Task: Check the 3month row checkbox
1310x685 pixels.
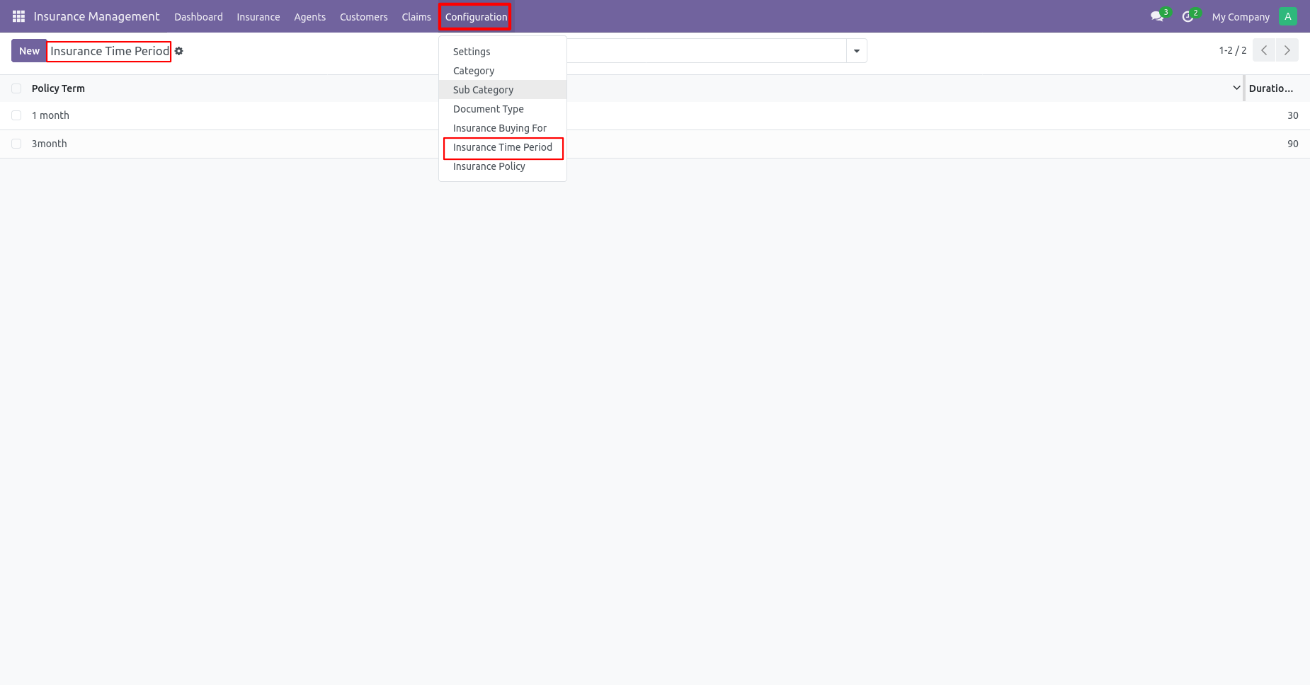Action: pyautogui.click(x=16, y=144)
